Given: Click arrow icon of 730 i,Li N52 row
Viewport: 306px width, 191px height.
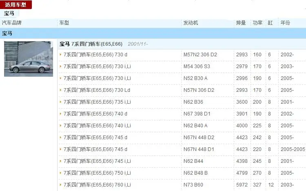Looking at the screenshot, I should click(x=61, y=78).
